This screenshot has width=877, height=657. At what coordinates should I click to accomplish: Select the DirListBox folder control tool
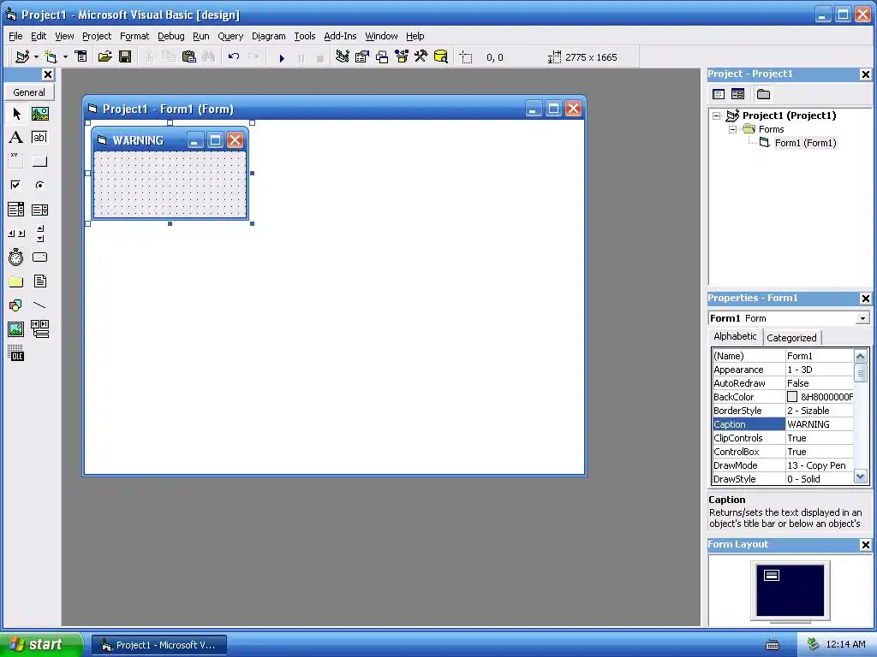(x=16, y=281)
